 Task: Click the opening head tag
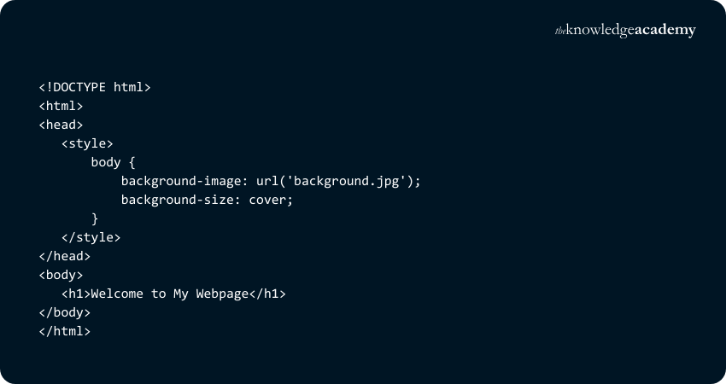pyautogui.click(x=61, y=125)
